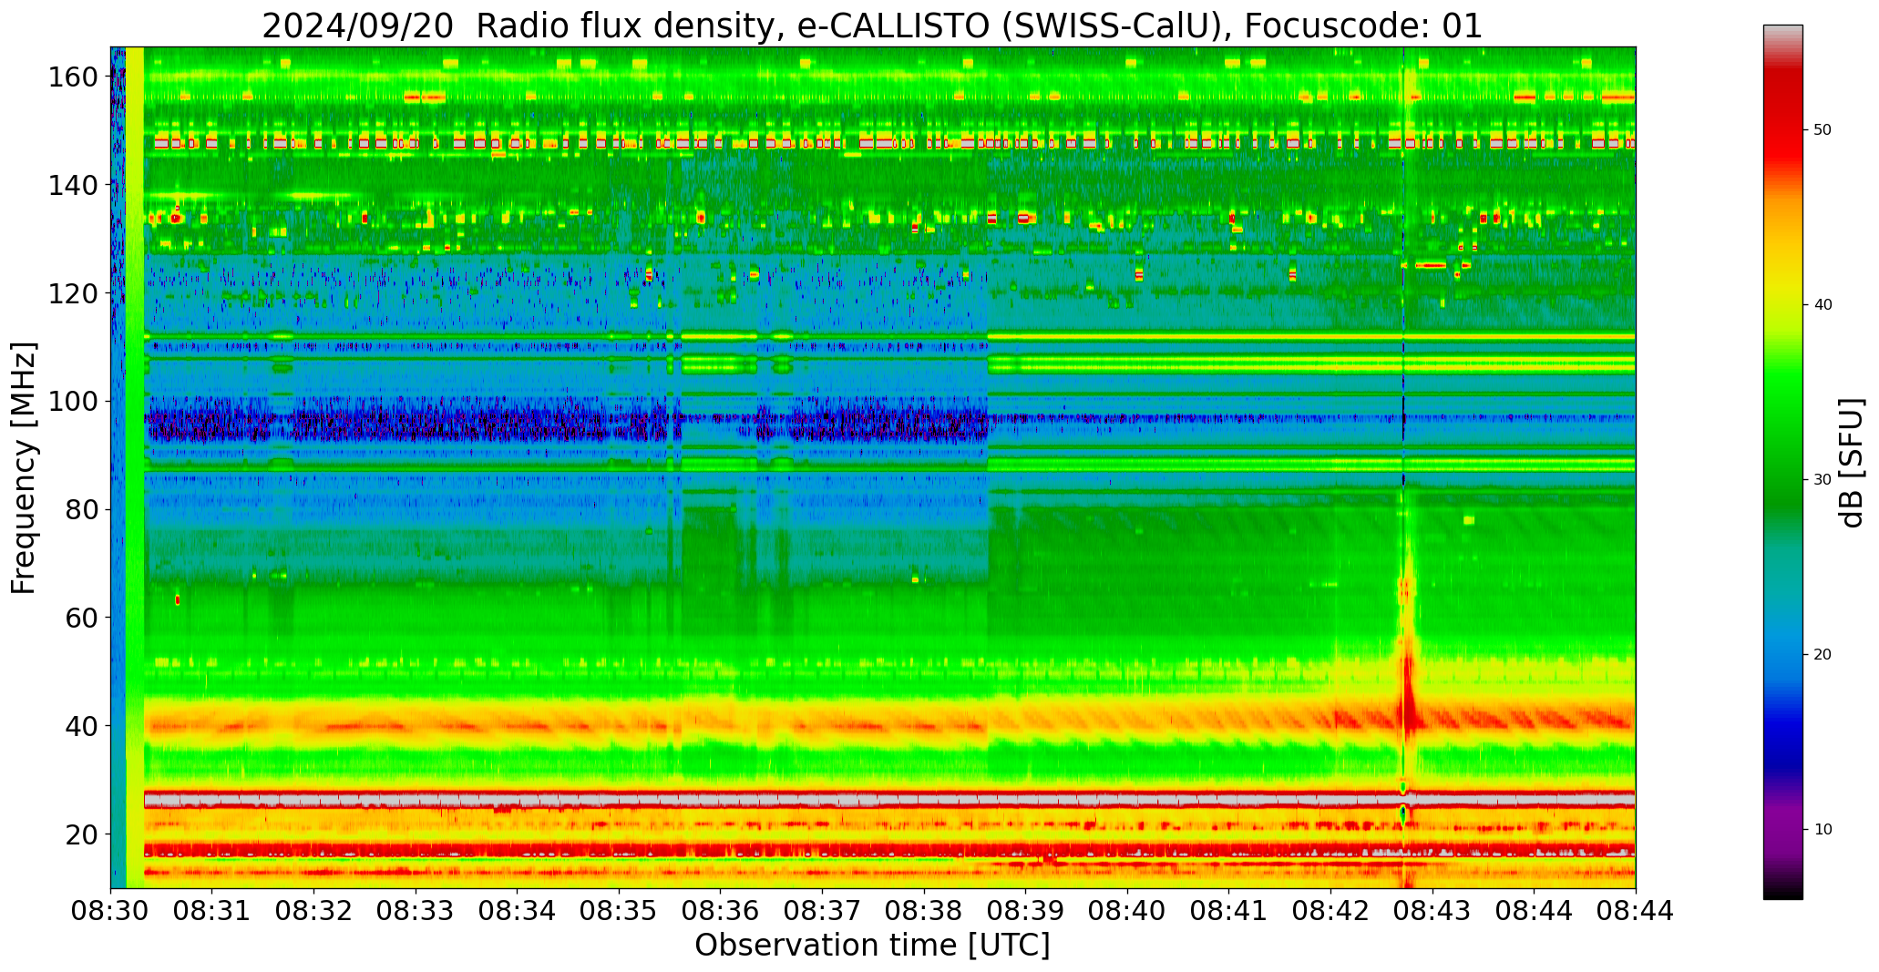Click the colorbar '40' tick label

(1822, 305)
